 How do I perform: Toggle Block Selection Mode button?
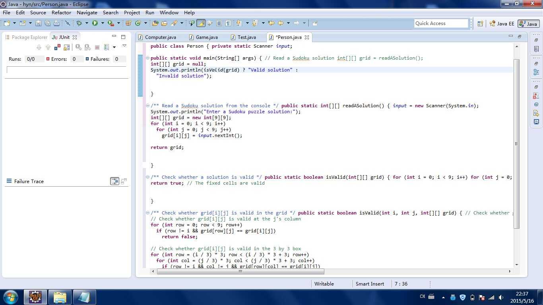(x=219, y=23)
